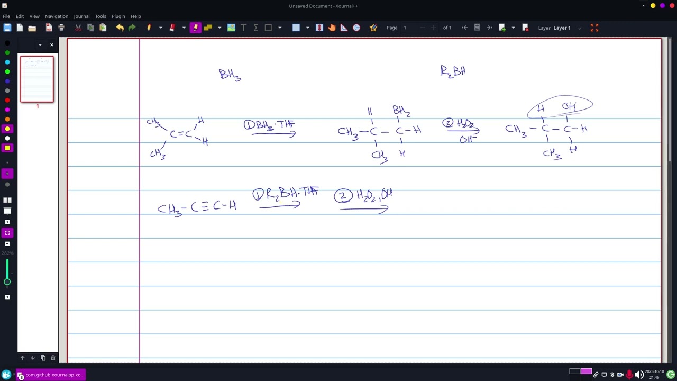Toggle the compass tool

coord(356,28)
